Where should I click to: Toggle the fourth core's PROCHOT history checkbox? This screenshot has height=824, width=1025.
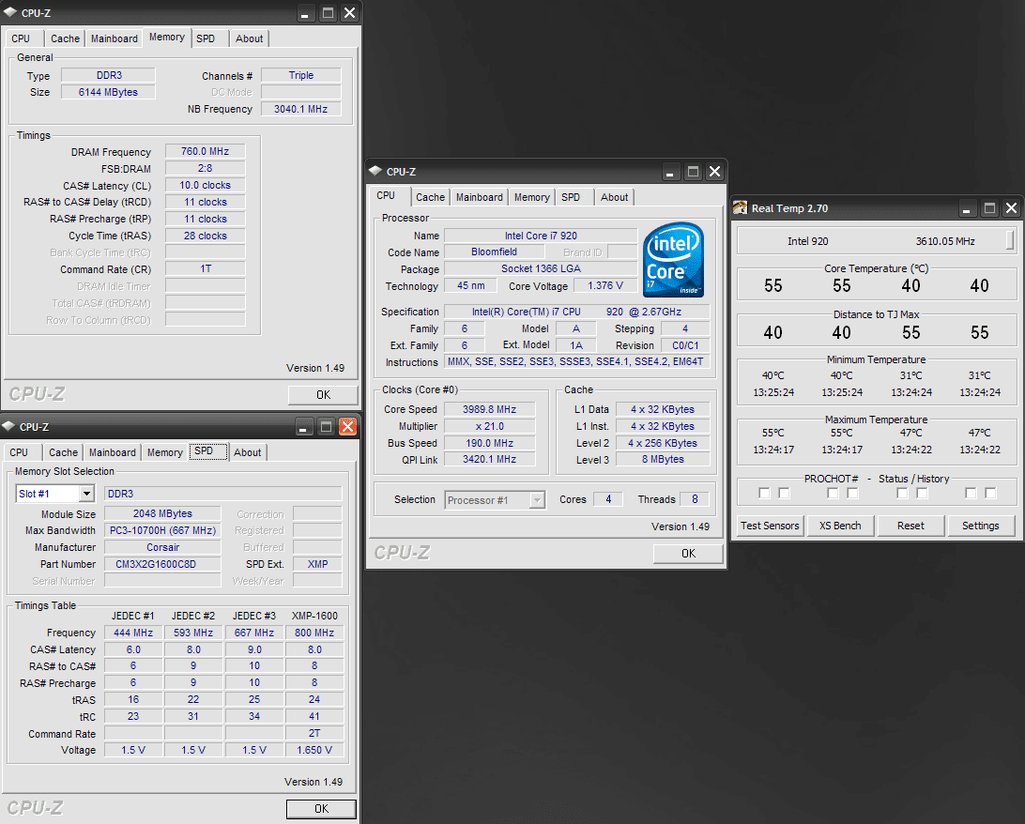pos(991,493)
